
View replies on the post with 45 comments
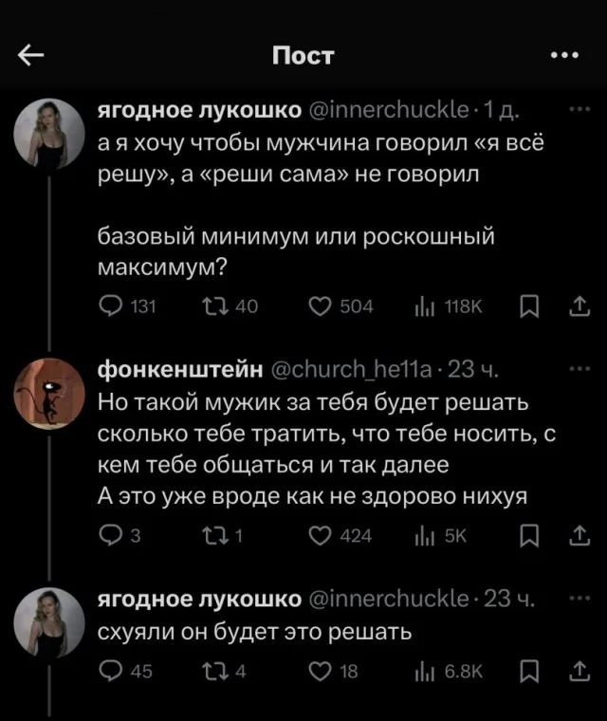111,672
